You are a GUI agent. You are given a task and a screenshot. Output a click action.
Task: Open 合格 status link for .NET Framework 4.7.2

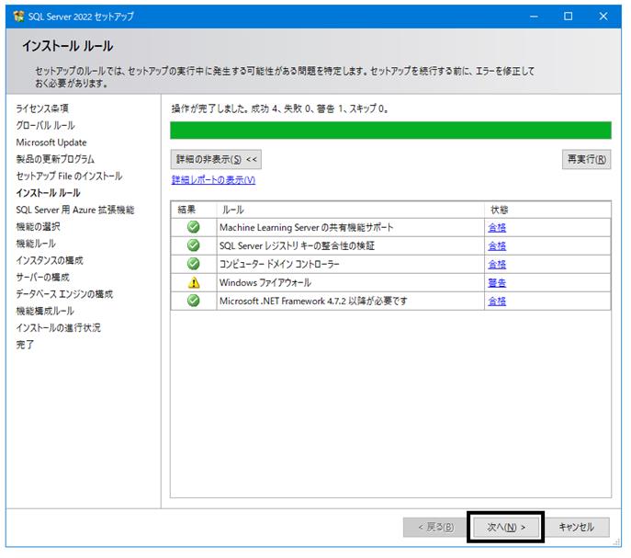coord(497,301)
